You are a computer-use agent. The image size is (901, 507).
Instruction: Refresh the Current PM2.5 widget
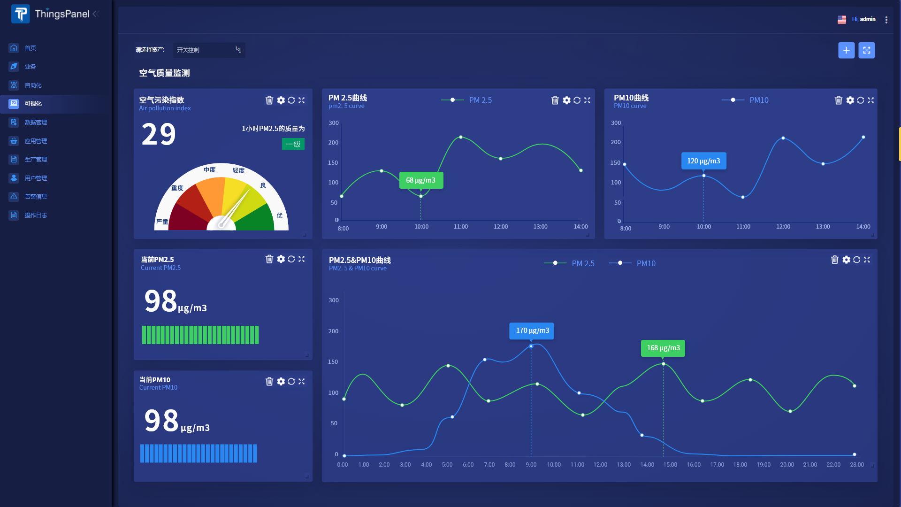pos(291,259)
